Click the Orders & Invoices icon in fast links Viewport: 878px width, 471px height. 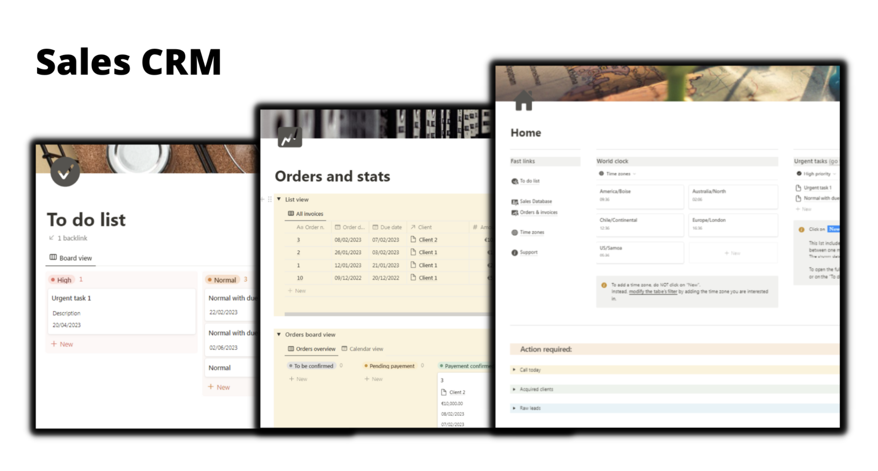point(514,212)
